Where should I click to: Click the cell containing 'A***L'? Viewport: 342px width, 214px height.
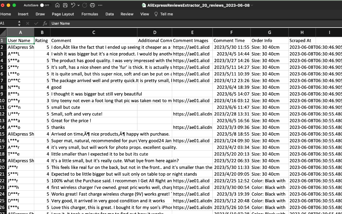(x=20, y=54)
